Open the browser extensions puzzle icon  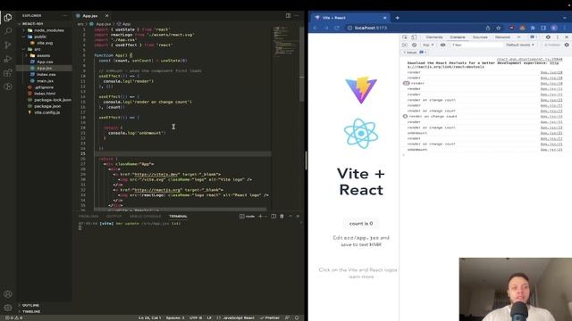(x=533, y=28)
